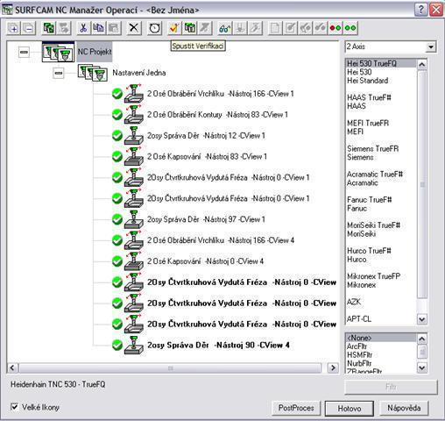This screenshot has height=421, width=445.
Task: Click the icon of Správa Děr Nástroj 12
Action: pyautogui.click(x=134, y=136)
